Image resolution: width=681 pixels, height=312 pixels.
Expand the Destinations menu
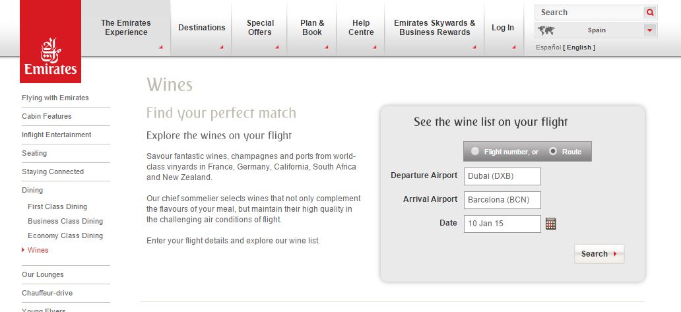point(201,27)
